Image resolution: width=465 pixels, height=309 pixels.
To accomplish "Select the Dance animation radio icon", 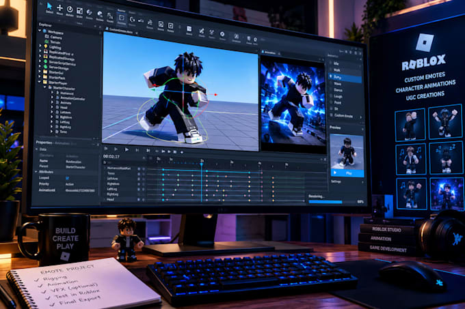I will (331, 89).
